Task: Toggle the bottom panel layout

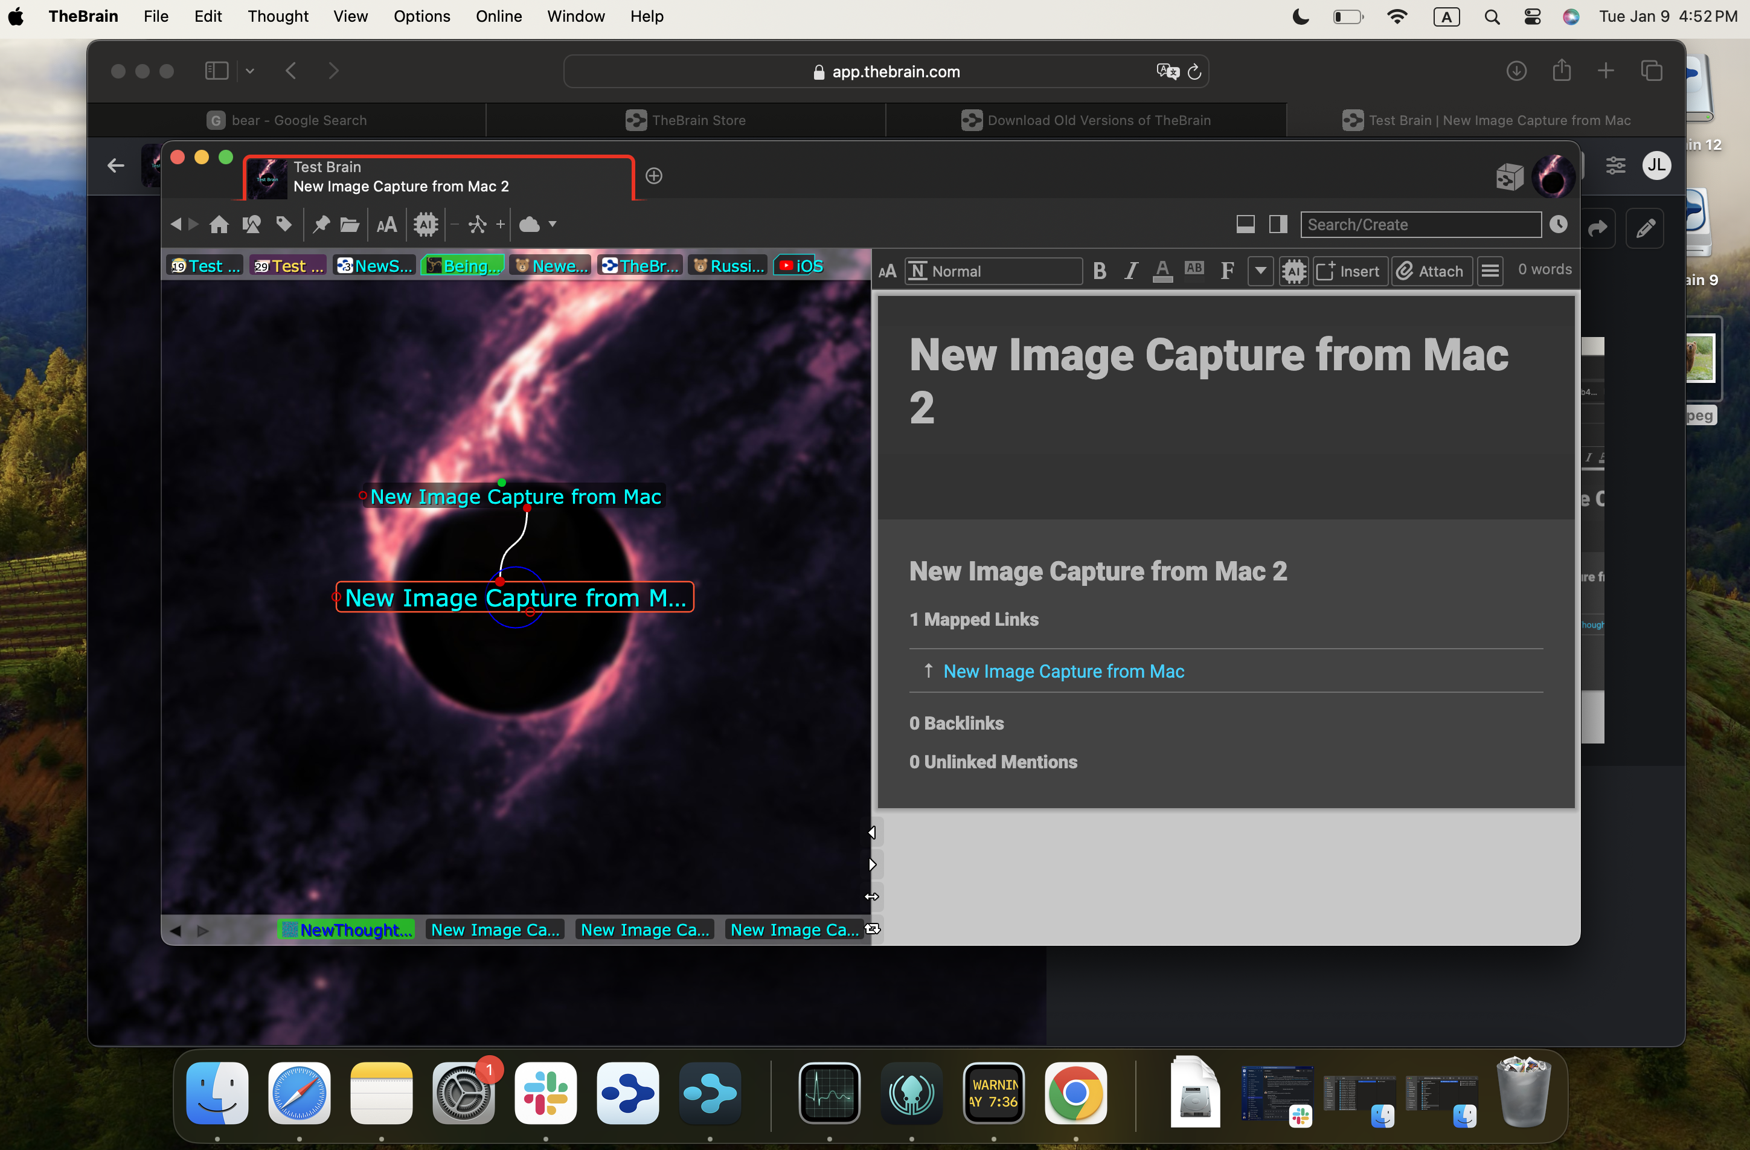Action: click(1246, 224)
